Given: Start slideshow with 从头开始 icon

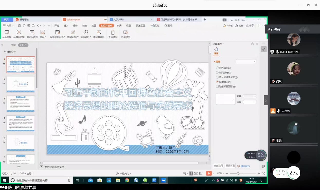Looking at the screenshot, I should point(7,32).
